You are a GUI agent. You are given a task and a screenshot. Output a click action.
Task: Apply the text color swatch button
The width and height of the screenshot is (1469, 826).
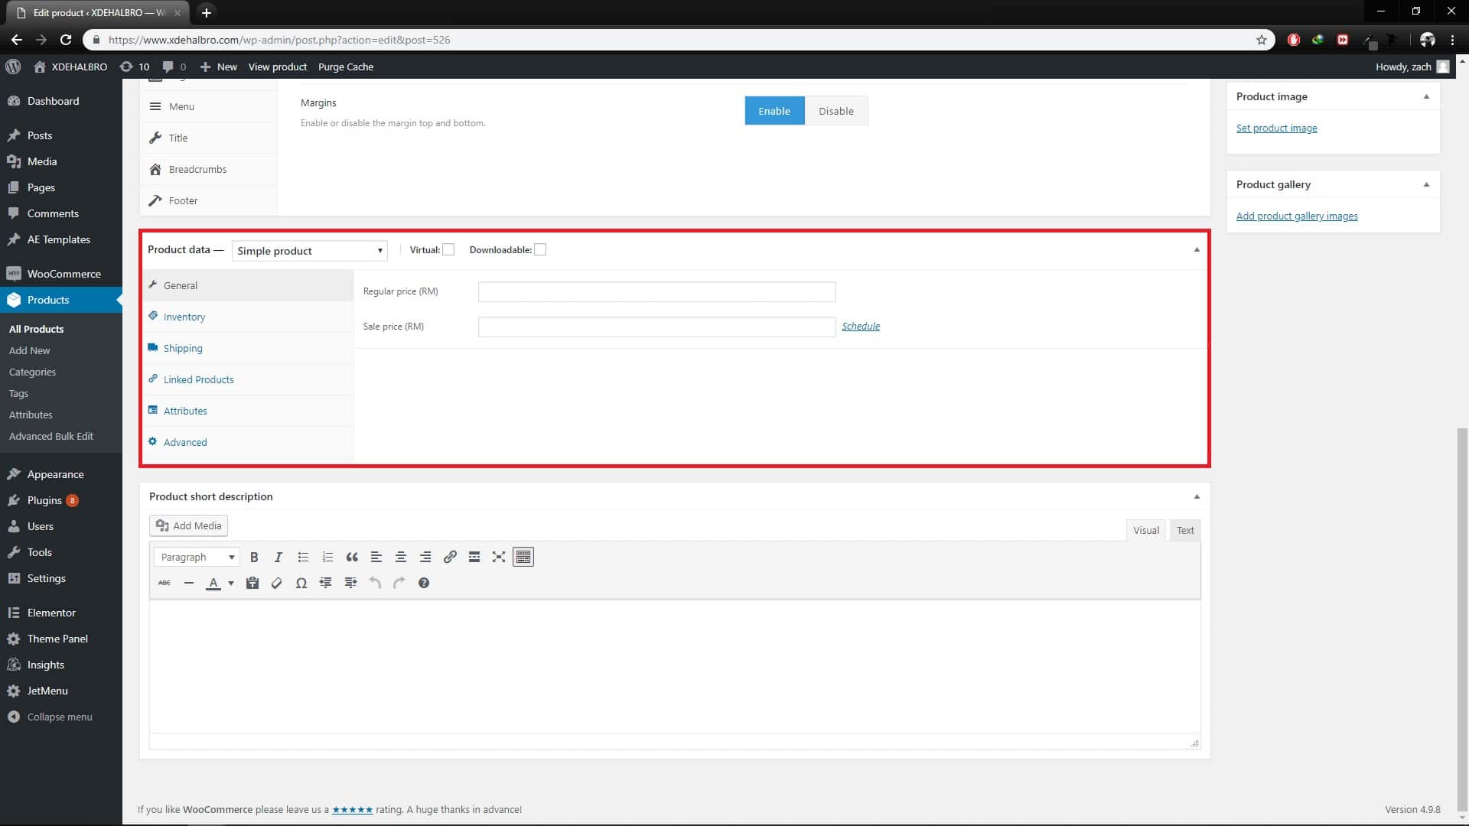tap(213, 583)
